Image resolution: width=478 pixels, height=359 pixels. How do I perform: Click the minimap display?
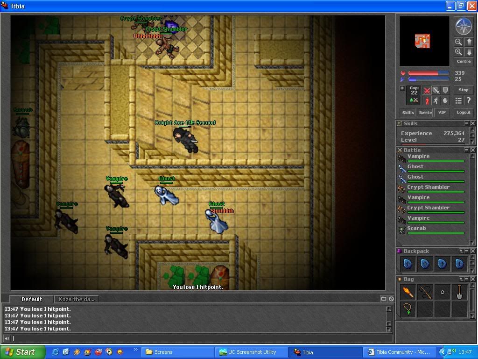(424, 41)
